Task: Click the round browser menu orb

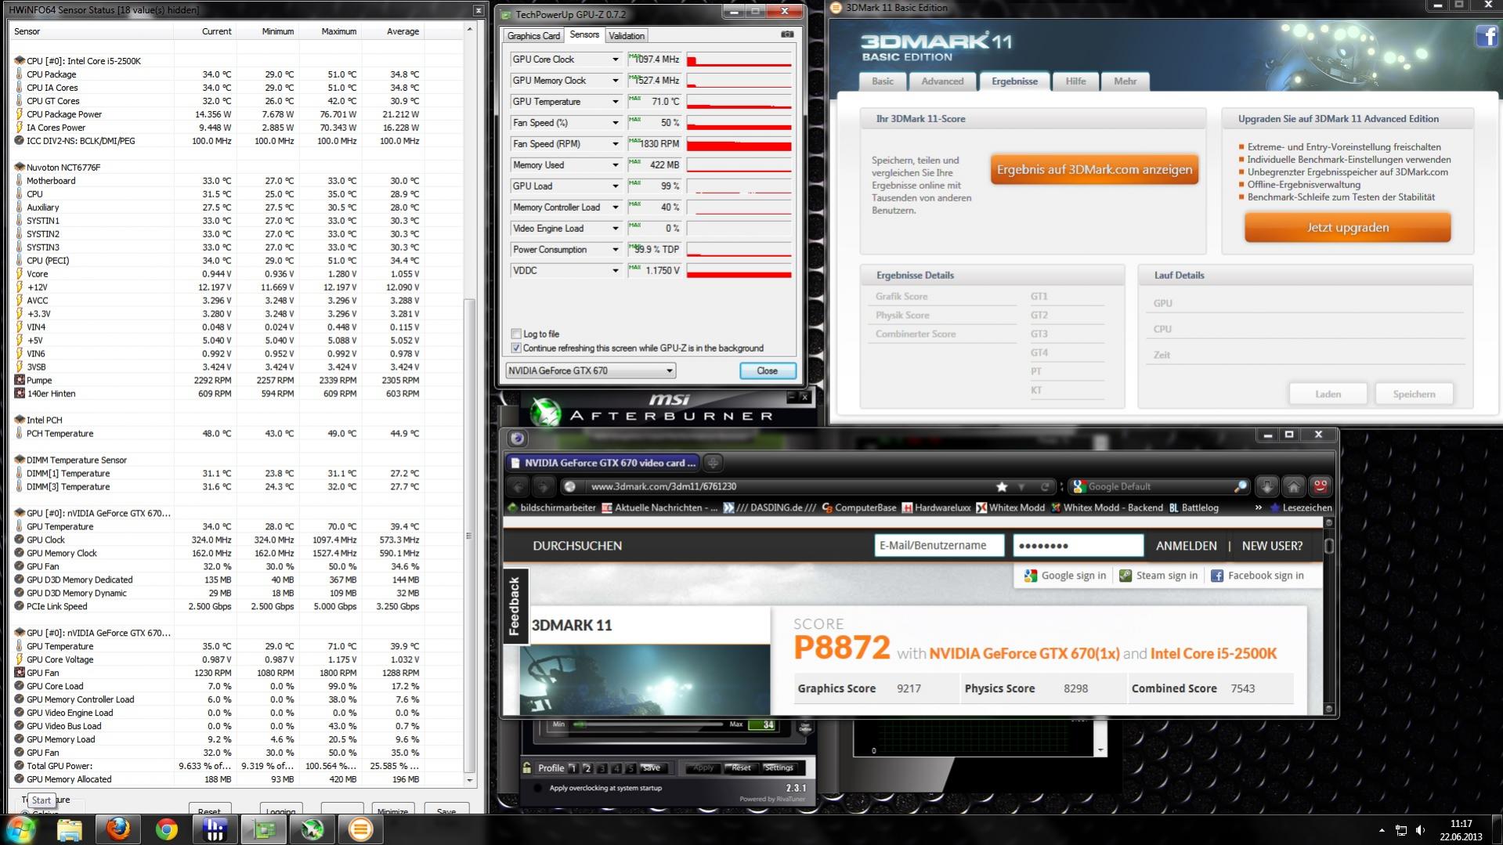Action: pos(517,439)
